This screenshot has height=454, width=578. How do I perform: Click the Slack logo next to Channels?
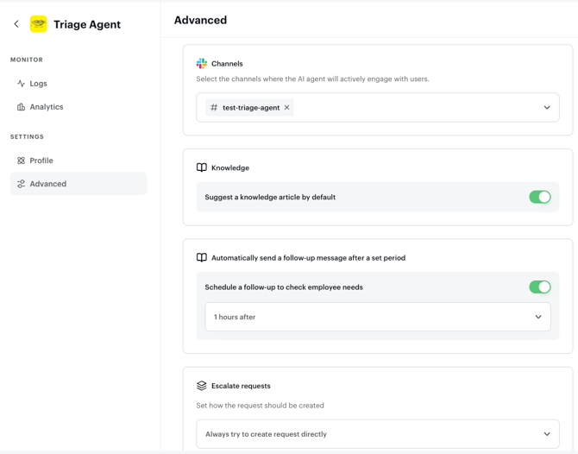coord(201,64)
